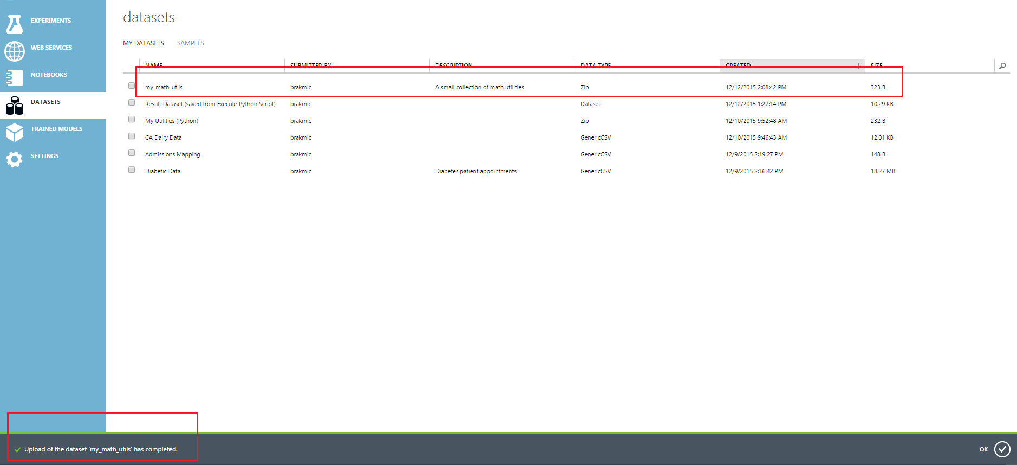Image resolution: width=1017 pixels, height=465 pixels.
Task: Sort by Size column header
Action: (876, 66)
